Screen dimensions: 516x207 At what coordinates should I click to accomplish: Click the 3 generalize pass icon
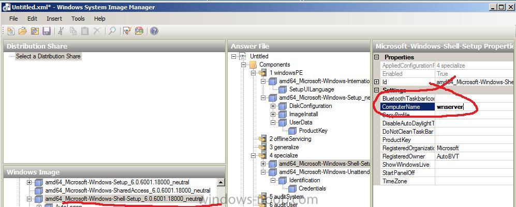click(x=262, y=147)
